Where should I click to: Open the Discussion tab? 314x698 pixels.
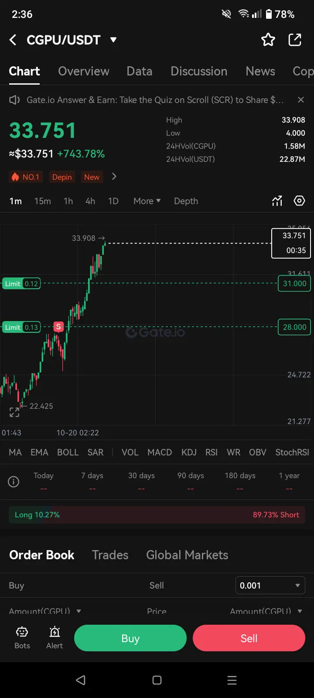[199, 71]
